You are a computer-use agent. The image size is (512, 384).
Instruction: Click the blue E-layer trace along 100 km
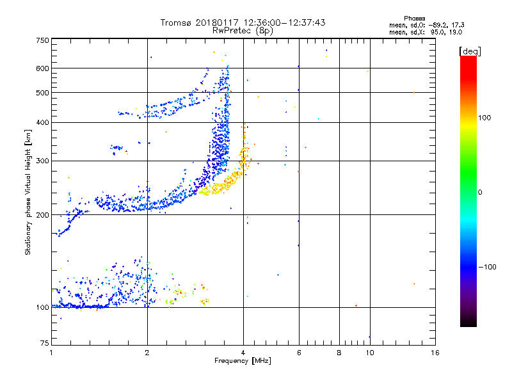pos(80,306)
